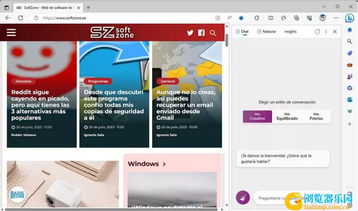Open the SoftZone hamburger menu
358x211 pixels.
(x=11, y=33)
